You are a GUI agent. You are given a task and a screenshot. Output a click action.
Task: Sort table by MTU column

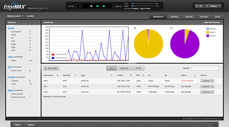tap(140, 75)
